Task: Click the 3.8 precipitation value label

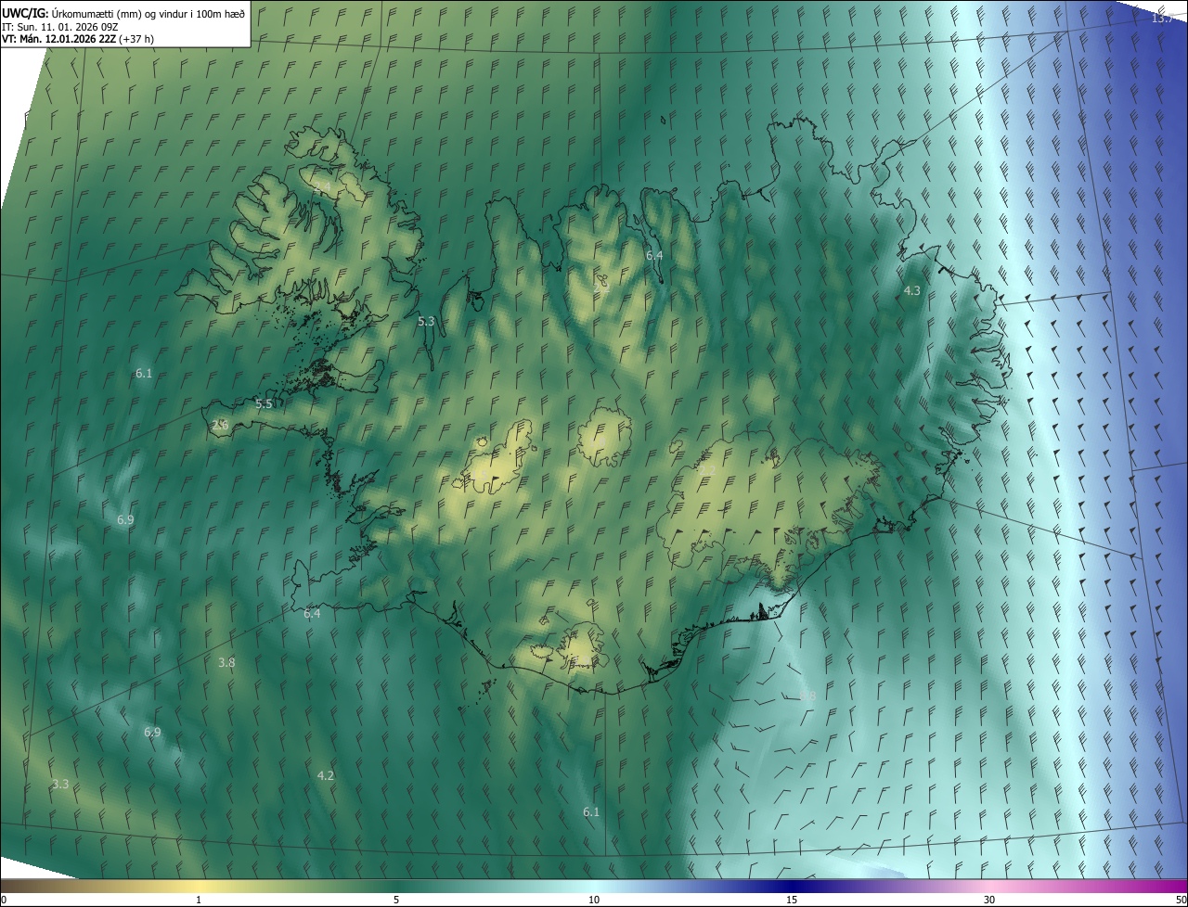Action: (x=226, y=662)
